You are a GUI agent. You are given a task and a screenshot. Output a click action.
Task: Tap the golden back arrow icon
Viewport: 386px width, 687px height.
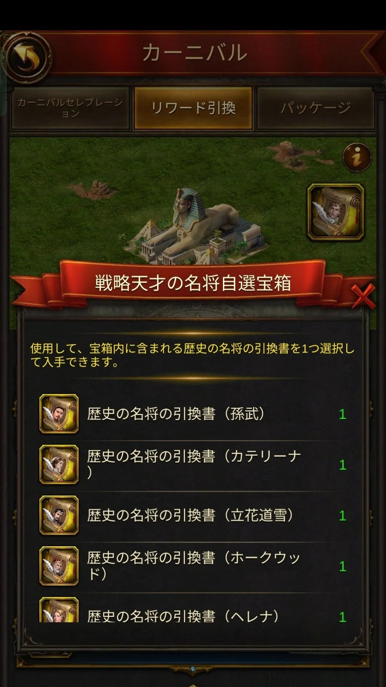tap(26, 57)
